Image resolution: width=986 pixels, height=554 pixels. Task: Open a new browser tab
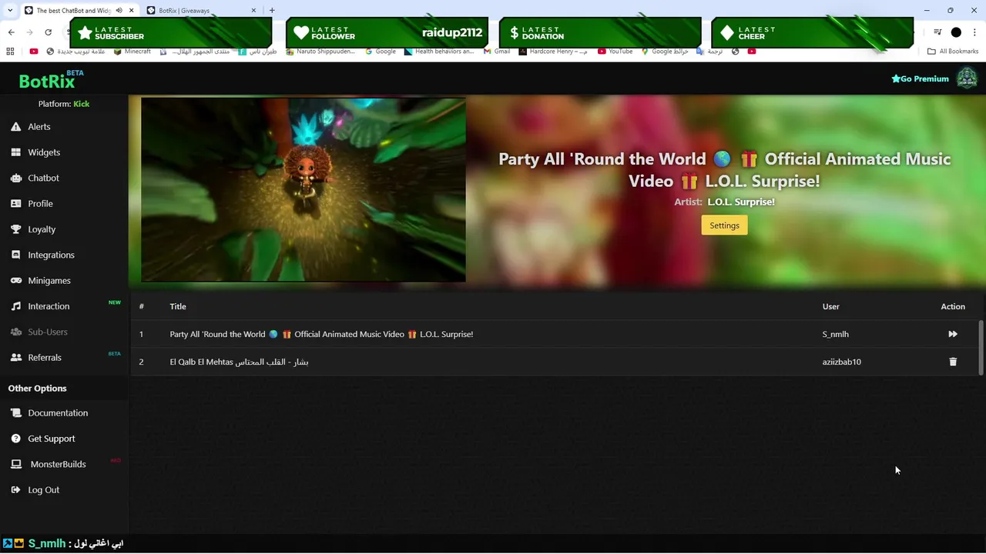[272, 10]
